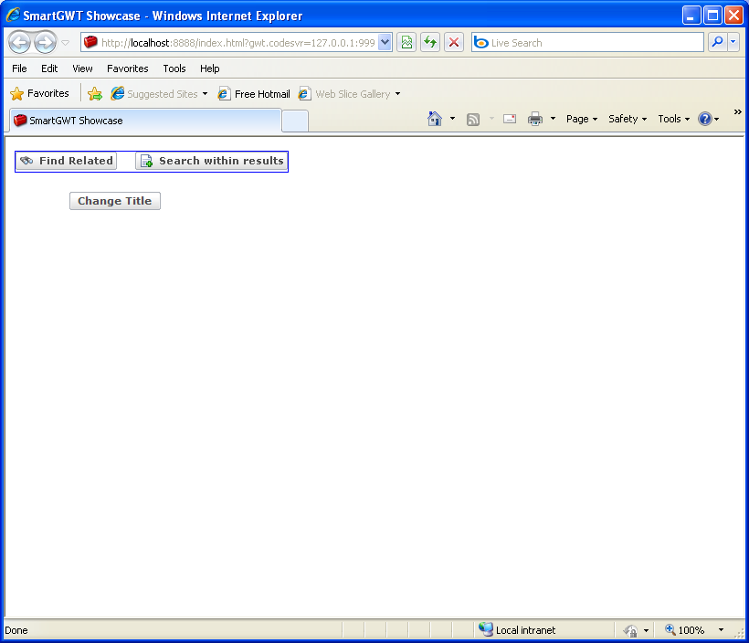Image resolution: width=749 pixels, height=643 pixels.
Task: Toggle the Compatibility View icon
Action: tap(406, 43)
